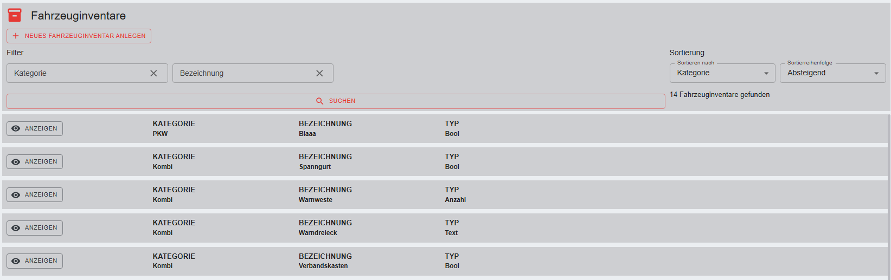Click eye icon on the Spanngurt row
Image resolution: width=891 pixels, height=280 pixels.
pos(16,162)
